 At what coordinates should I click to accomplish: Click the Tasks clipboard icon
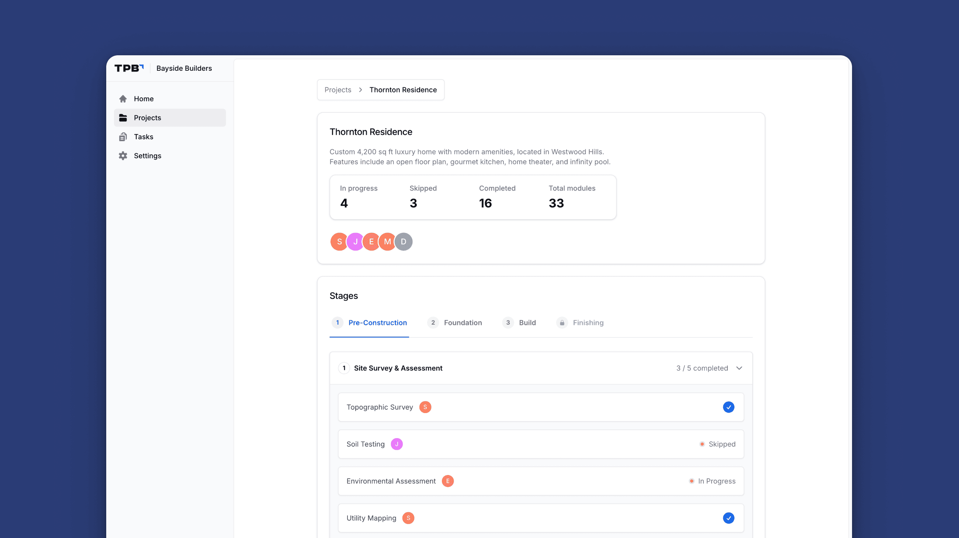[123, 137]
